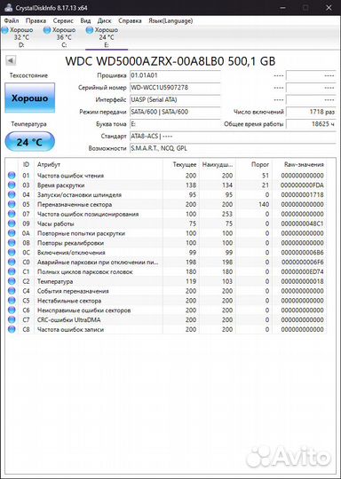The height and width of the screenshot is (479, 341).
Task: Minimize the CrystalDiskInfo window
Action: [282, 8]
